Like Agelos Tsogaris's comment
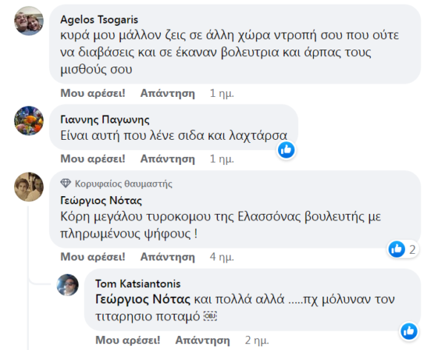Image resolution: width=445 pixels, height=350 pixels. (x=93, y=94)
